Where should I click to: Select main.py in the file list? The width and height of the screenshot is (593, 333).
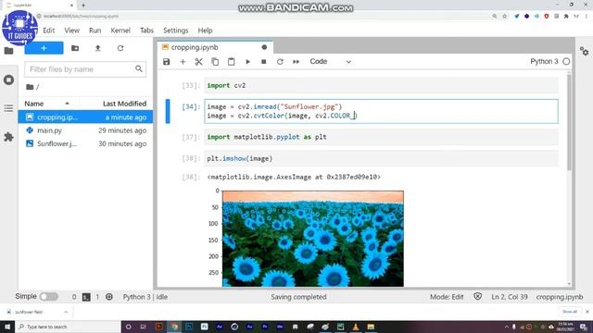[x=85, y=130]
